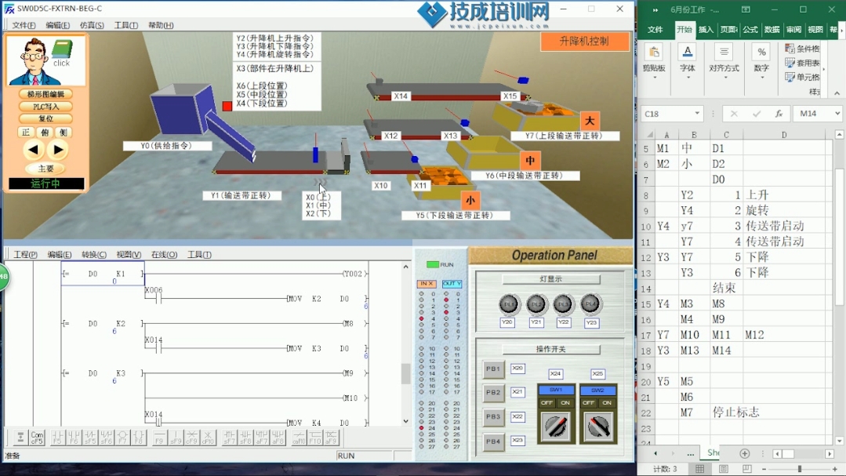Expand Excel quick access toolbar chevrons
The image size is (846, 476).
coord(655,9)
